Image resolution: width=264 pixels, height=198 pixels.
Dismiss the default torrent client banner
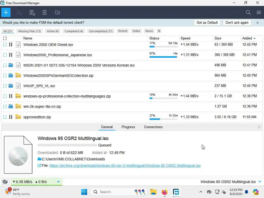click(x=258, y=23)
